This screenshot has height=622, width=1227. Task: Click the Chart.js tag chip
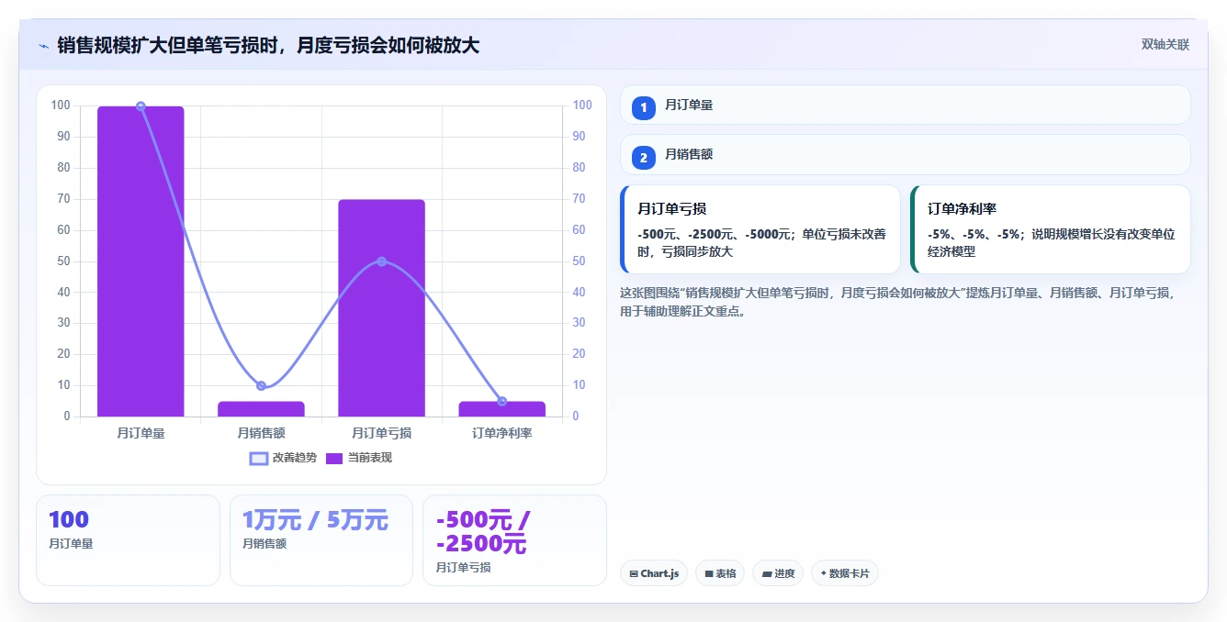point(654,573)
